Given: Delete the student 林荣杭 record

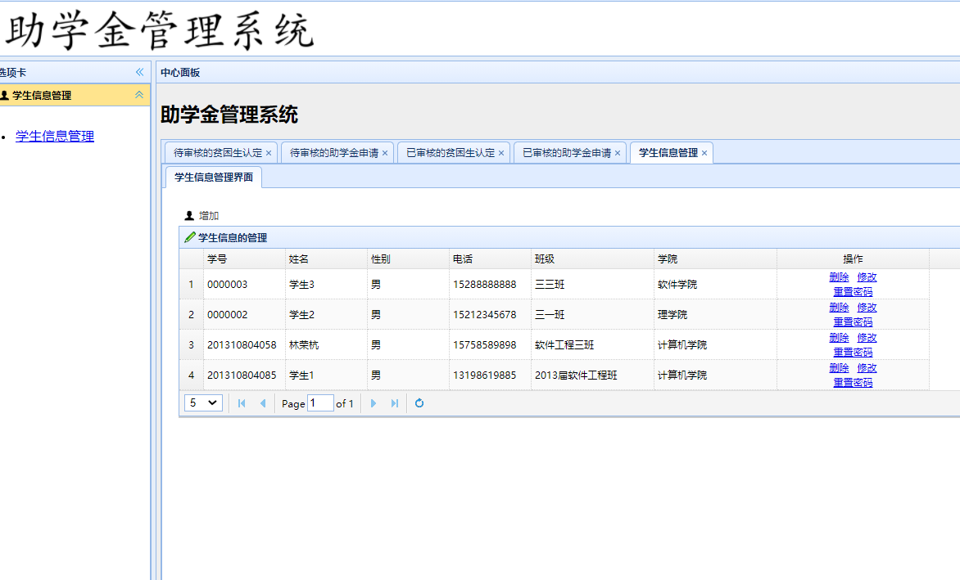Looking at the screenshot, I should (x=839, y=338).
